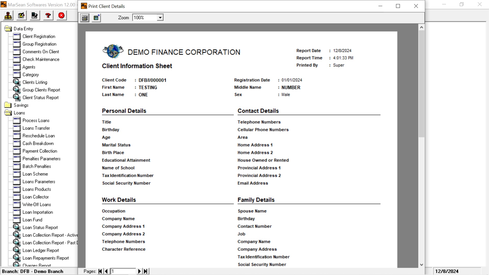Image resolution: width=489 pixels, height=275 pixels.
Task: Click the red exit icon in the main toolbar
Action: [61, 16]
